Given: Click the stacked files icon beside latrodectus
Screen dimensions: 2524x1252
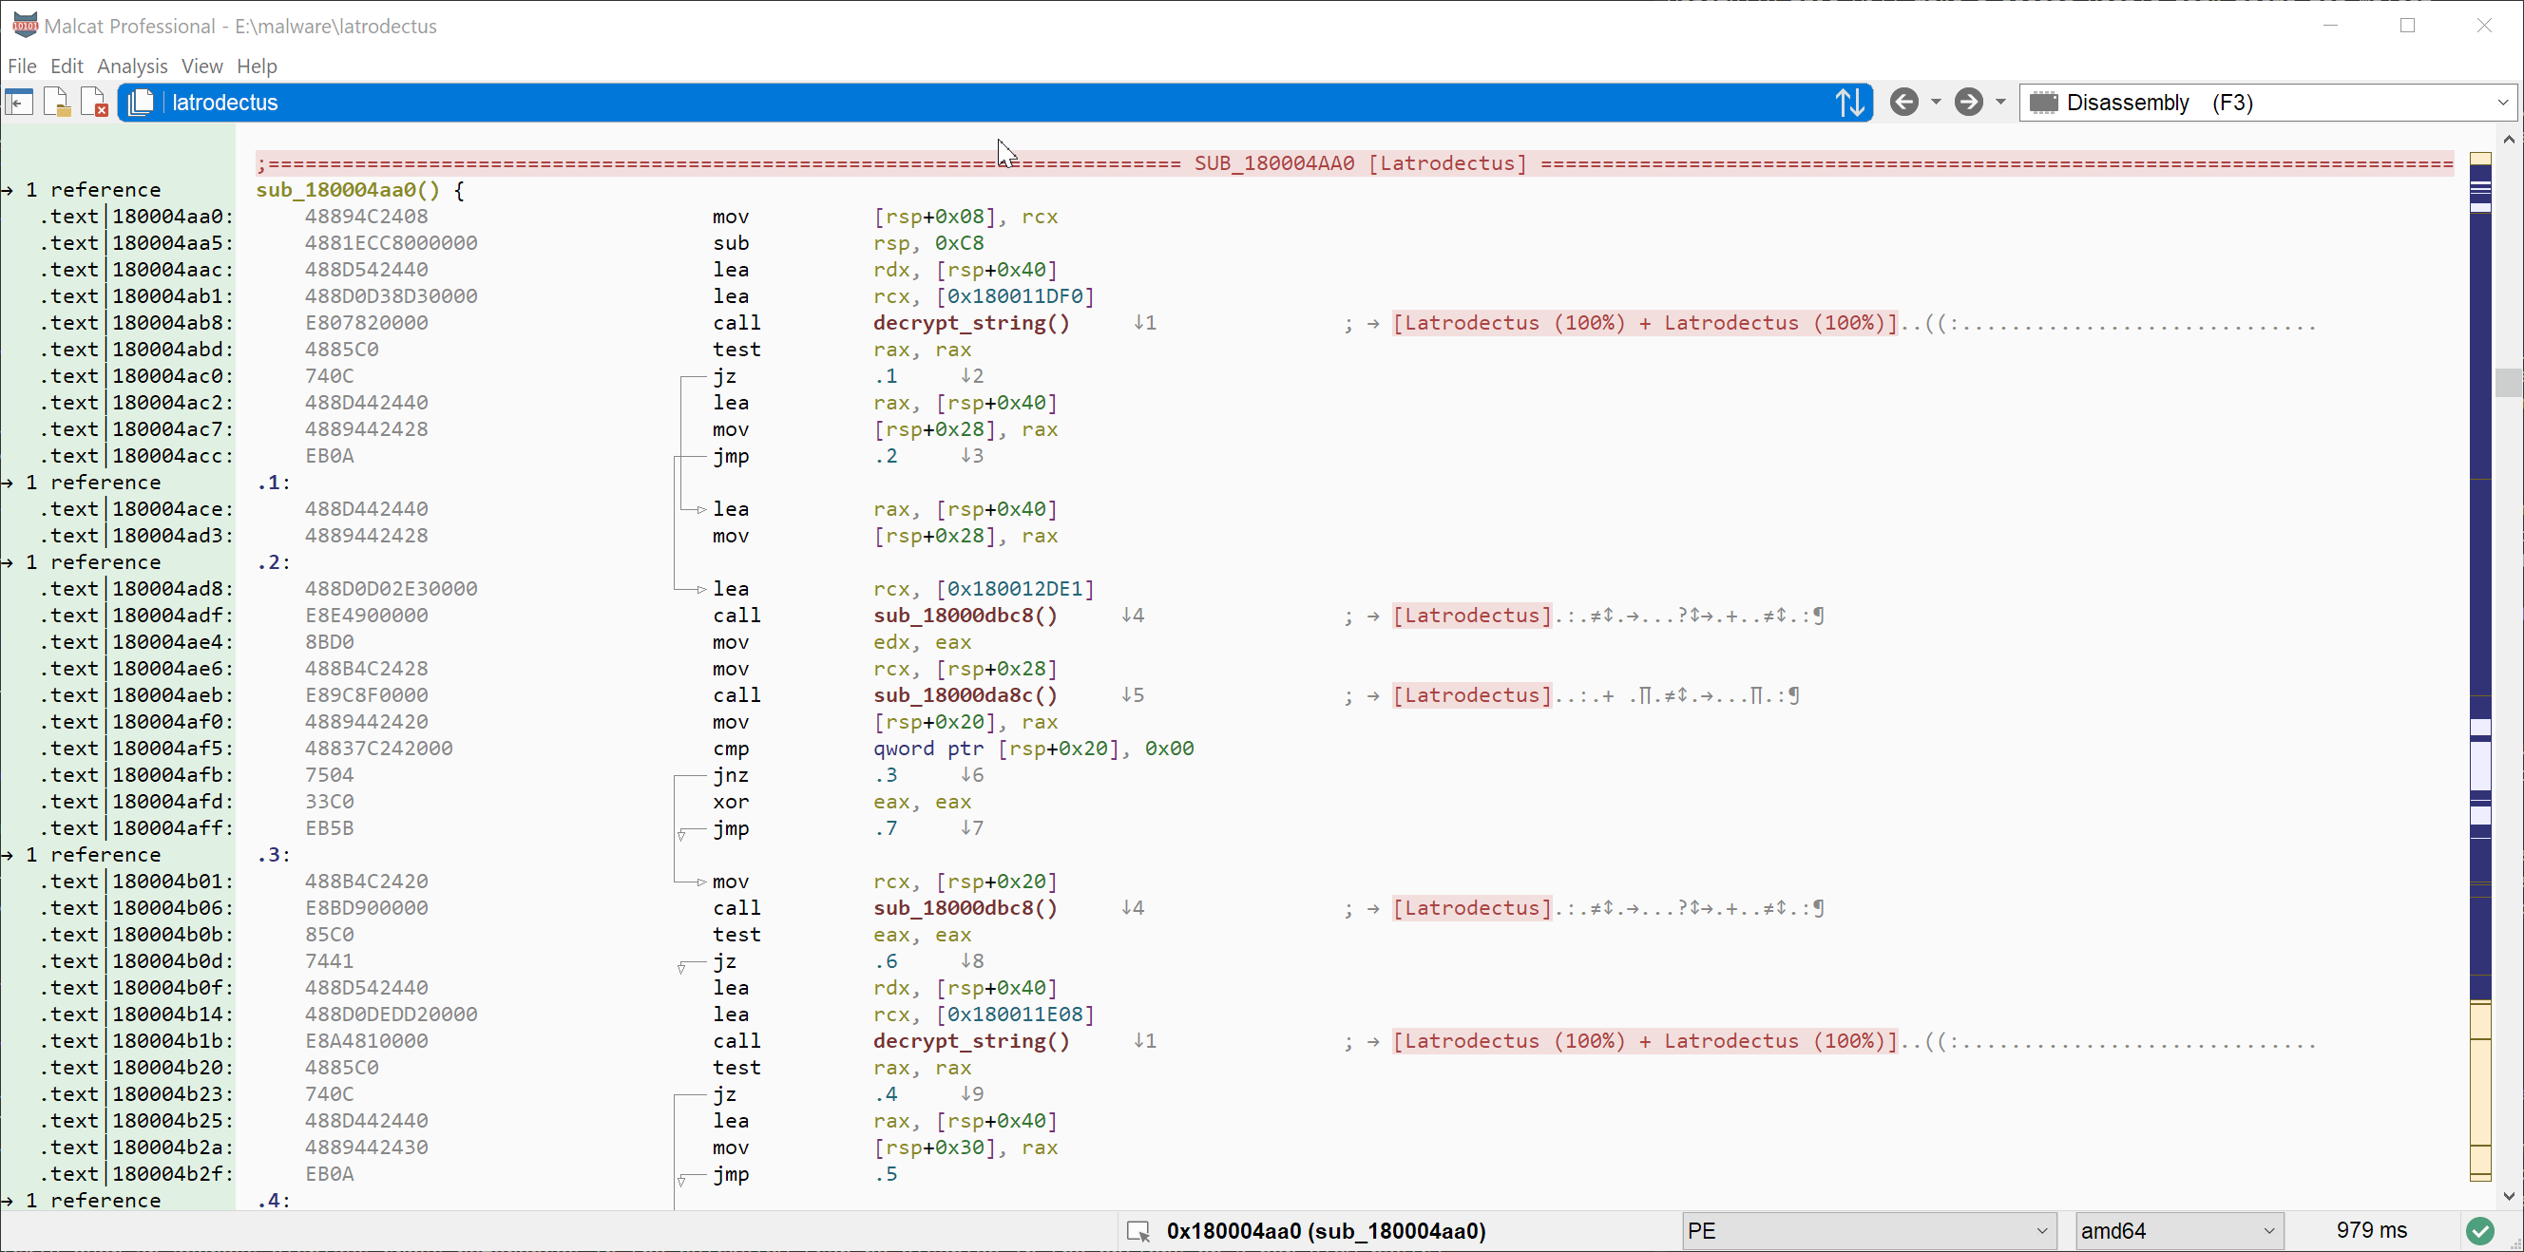Looking at the screenshot, I should tap(140, 103).
